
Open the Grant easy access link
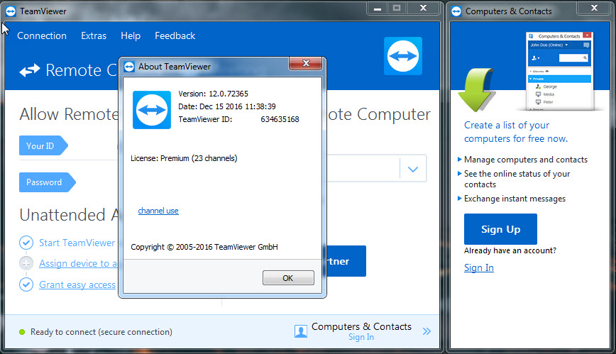[77, 285]
